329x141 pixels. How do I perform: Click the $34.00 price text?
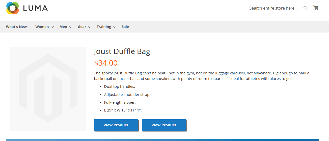tap(106, 63)
